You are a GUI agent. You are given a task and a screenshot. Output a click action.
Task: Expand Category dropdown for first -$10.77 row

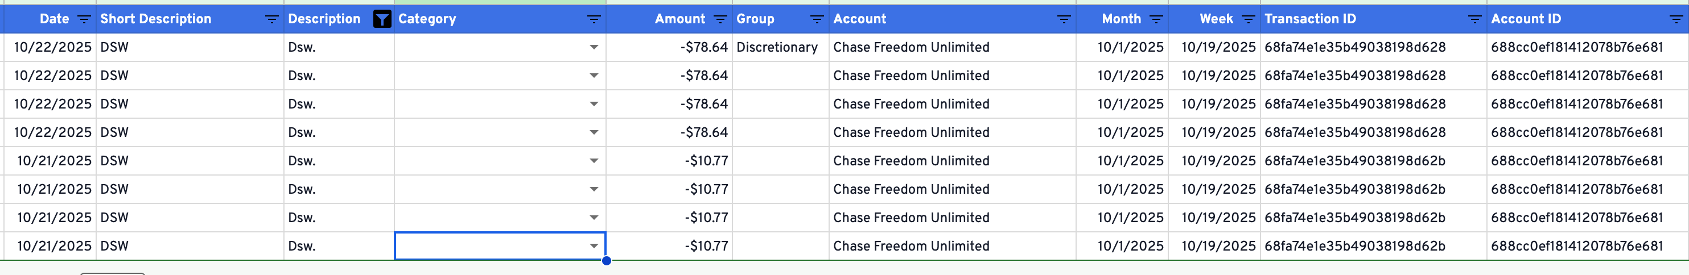point(594,161)
